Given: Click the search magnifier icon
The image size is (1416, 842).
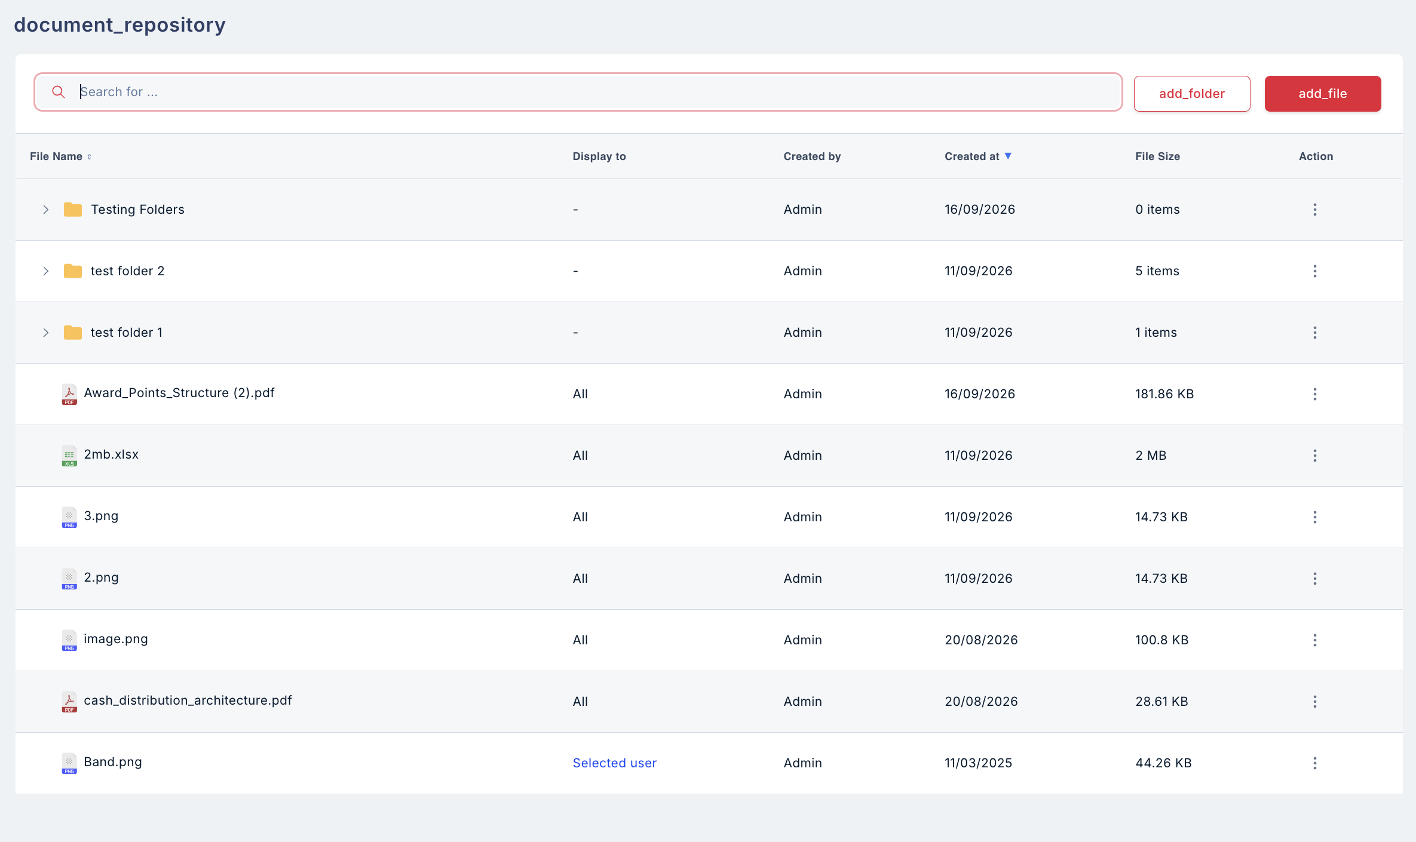Looking at the screenshot, I should pyautogui.click(x=59, y=92).
